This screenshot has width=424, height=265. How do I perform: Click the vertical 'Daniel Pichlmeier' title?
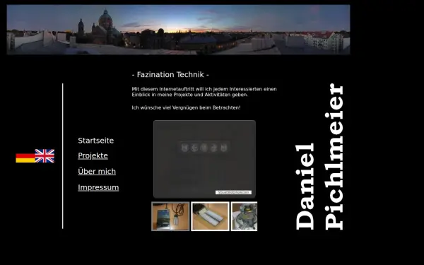[x=319, y=157]
